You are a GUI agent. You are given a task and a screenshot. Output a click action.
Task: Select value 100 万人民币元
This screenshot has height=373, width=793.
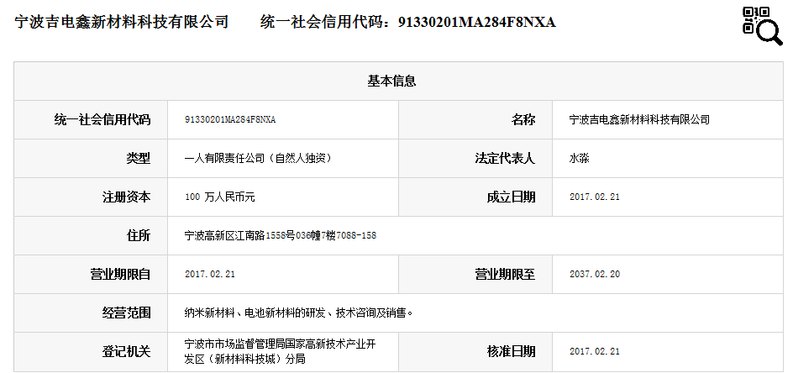coord(220,197)
